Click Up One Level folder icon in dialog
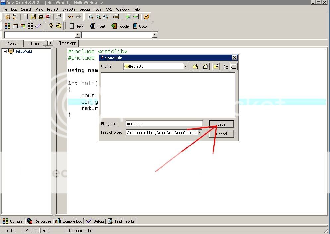The width and height of the screenshot is (330, 234). [x=195, y=67]
